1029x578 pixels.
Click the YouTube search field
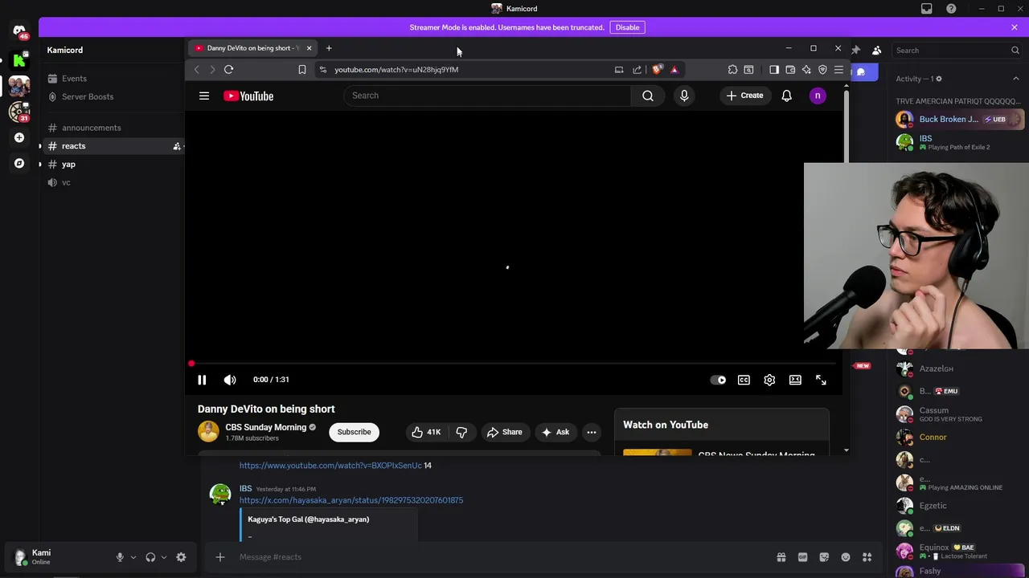[x=487, y=96]
